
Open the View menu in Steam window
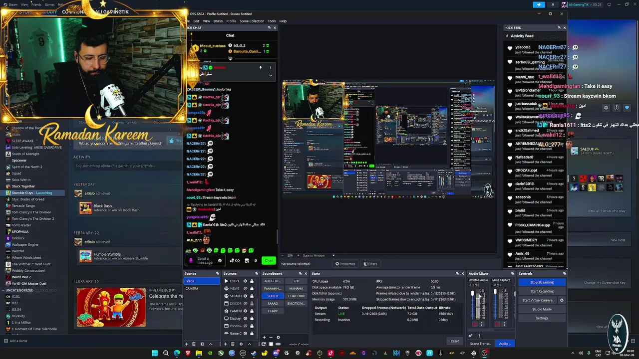(24, 4)
